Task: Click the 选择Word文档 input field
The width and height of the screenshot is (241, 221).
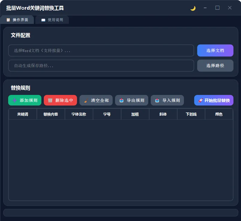Action: pos(101,50)
